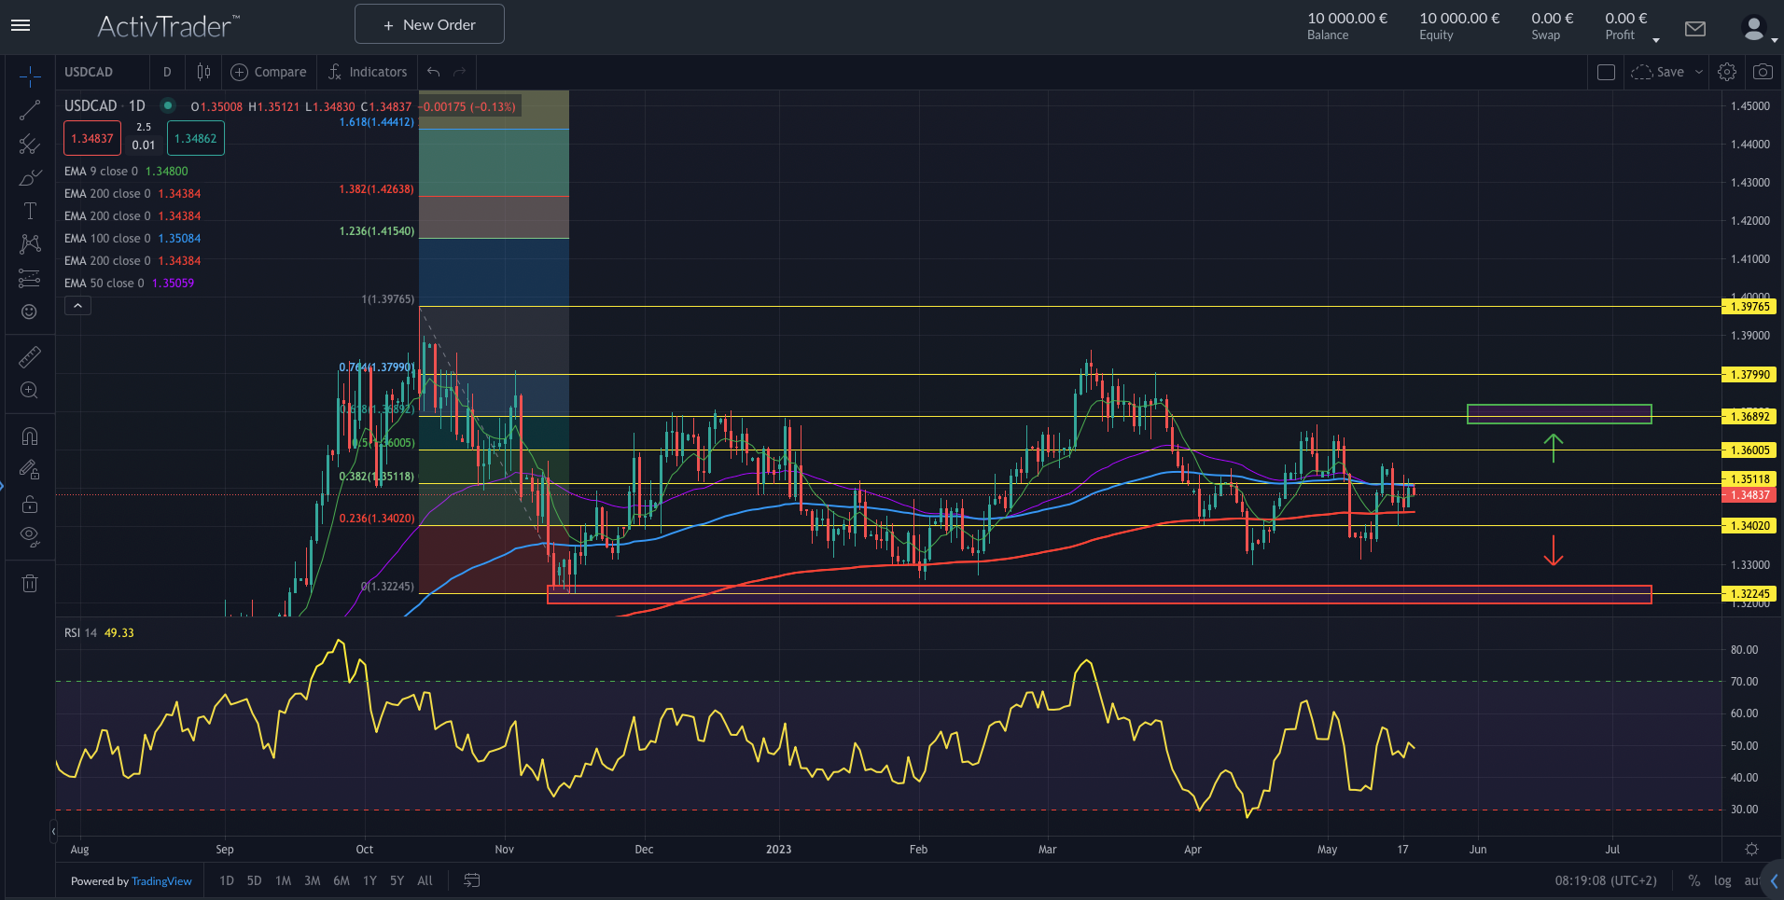The image size is (1784, 900).
Task: Switch chart range to the 1Y tab
Action: (369, 880)
